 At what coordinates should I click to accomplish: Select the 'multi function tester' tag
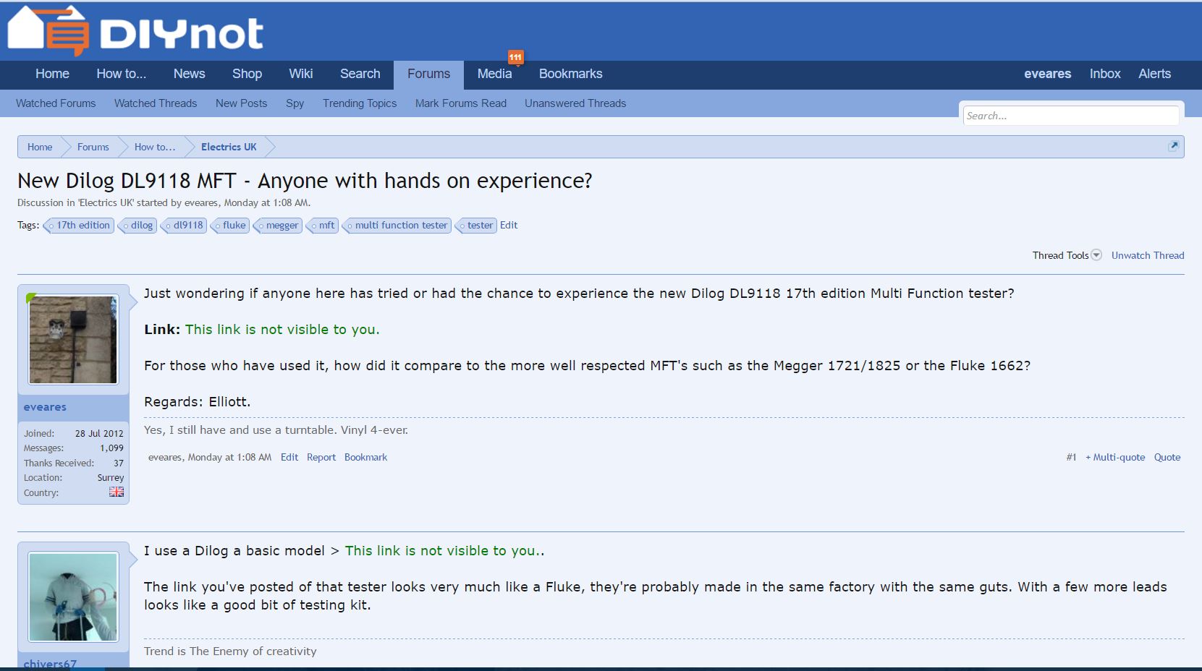pyautogui.click(x=400, y=226)
